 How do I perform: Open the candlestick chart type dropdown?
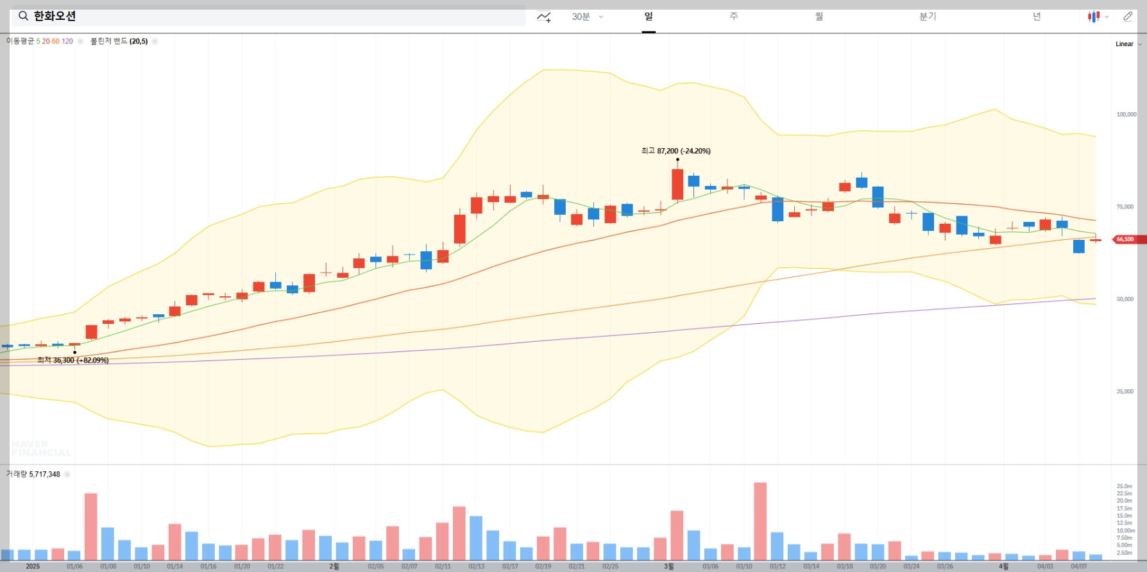[1098, 17]
